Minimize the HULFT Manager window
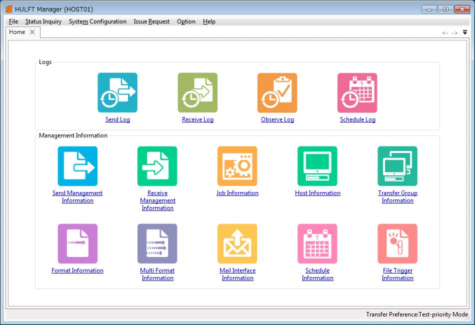The height and width of the screenshot is (325, 475). pyautogui.click(x=429, y=9)
